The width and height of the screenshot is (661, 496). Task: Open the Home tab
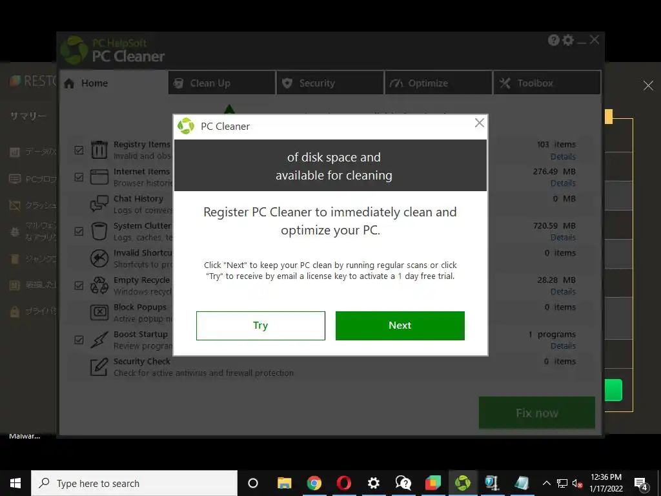tap(113, 83)
